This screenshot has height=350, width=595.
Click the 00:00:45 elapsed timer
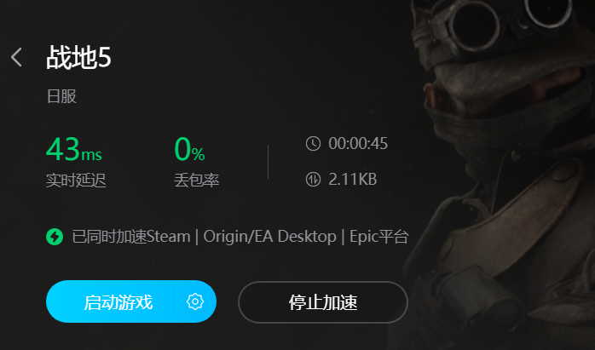pos(358,144)
